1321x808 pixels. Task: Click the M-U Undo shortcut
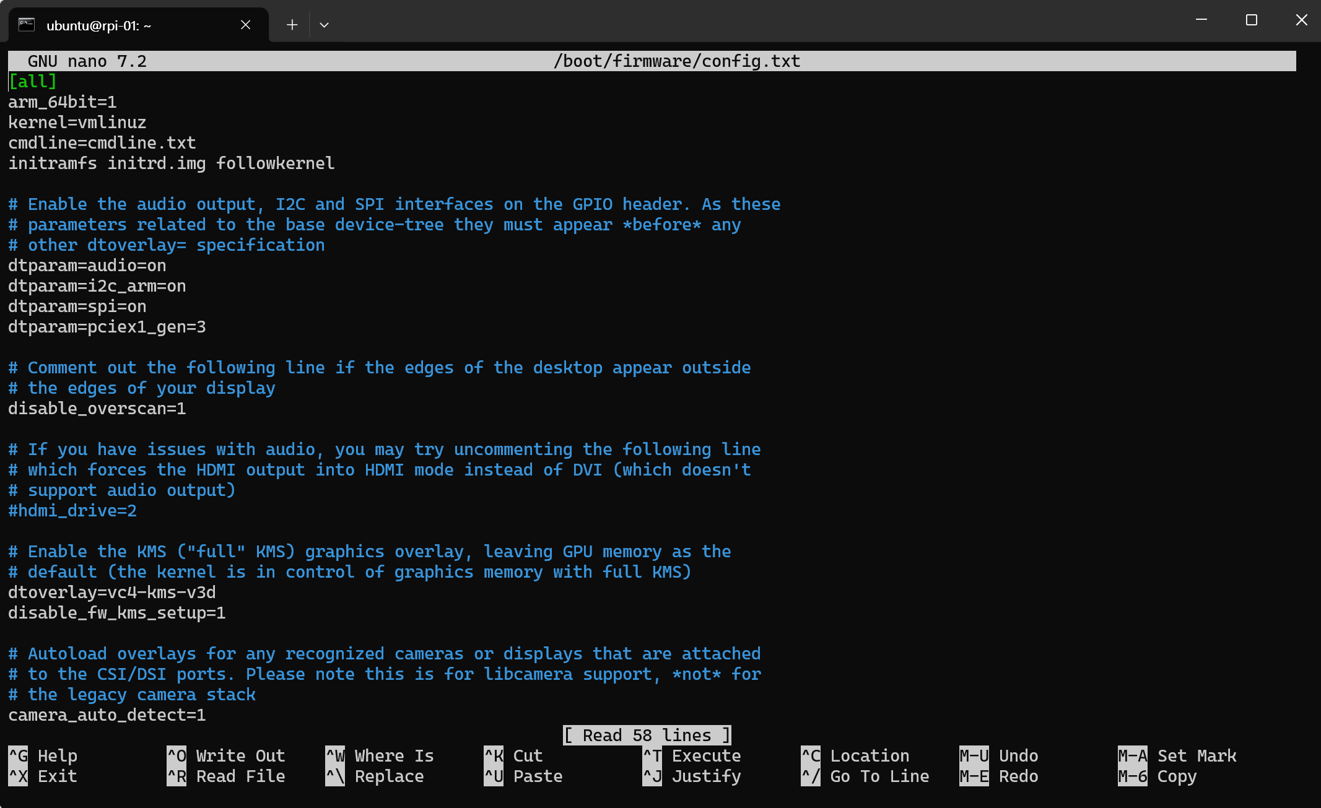tap(998, 756)
